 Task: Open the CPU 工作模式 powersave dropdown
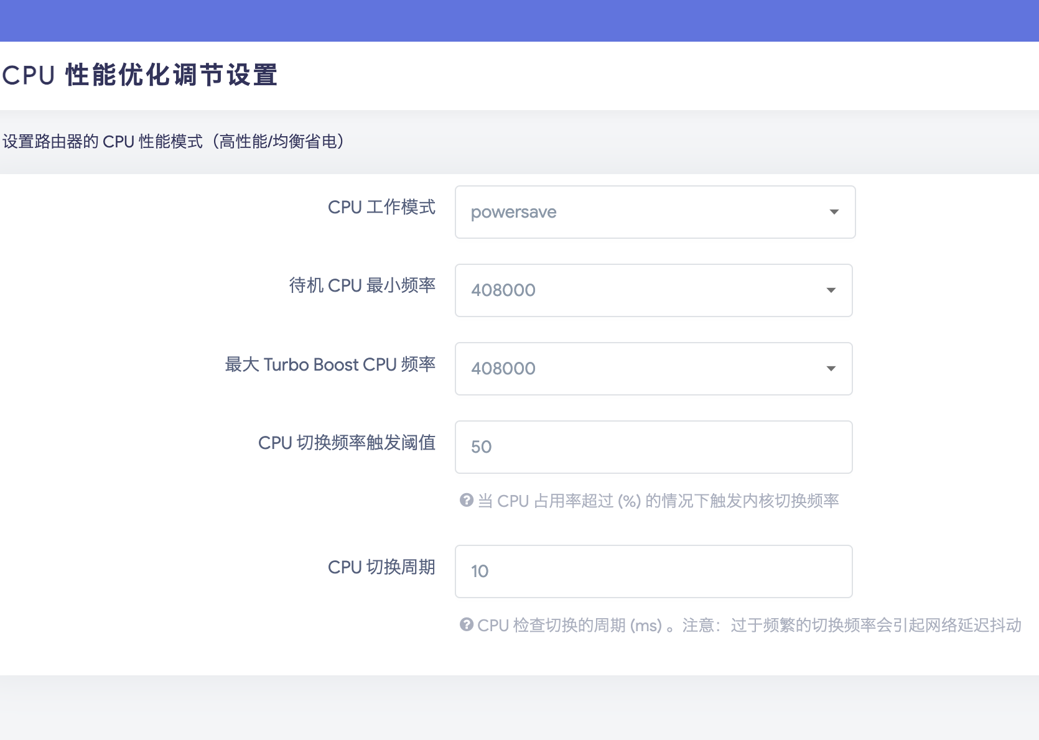click(655, 212)
